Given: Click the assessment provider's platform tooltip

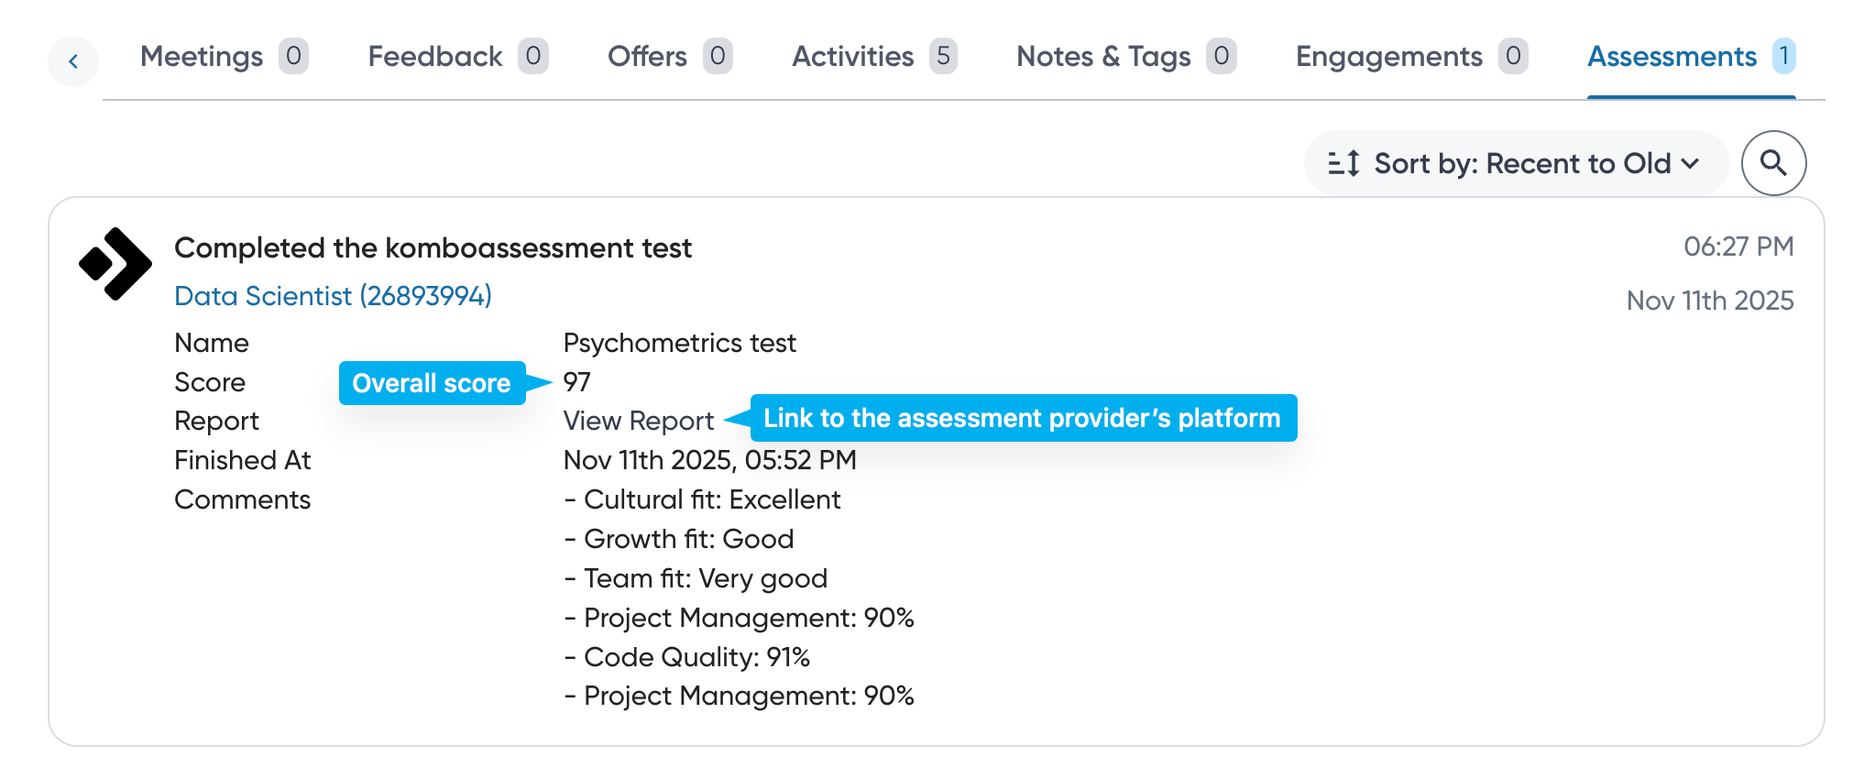Looking at the screenshot, I should (1022, 418).
